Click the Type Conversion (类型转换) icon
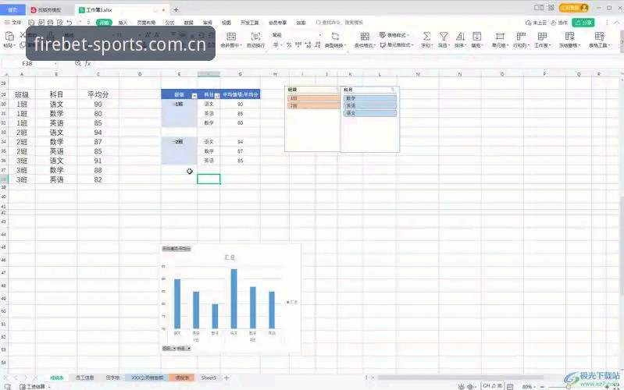Image resolution: width=624 pixels, height=390 pixels. click(x=335, y=36)
